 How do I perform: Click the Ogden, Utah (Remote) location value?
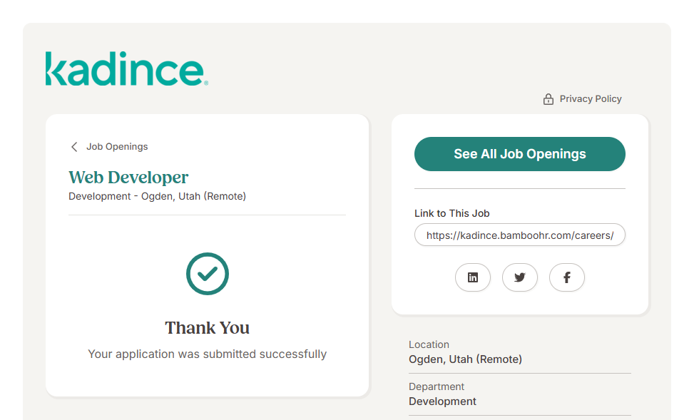click(x=465, y=359)
